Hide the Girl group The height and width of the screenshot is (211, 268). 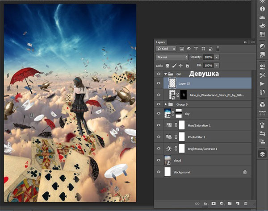[x=159, y=74]
